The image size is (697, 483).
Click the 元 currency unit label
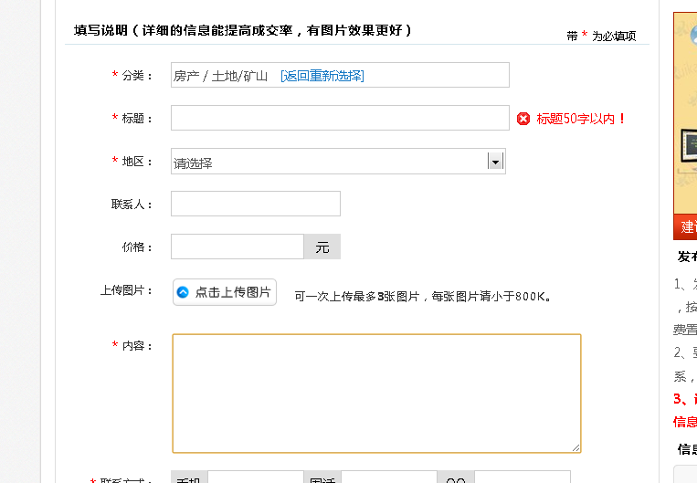(x=322, y=247)
